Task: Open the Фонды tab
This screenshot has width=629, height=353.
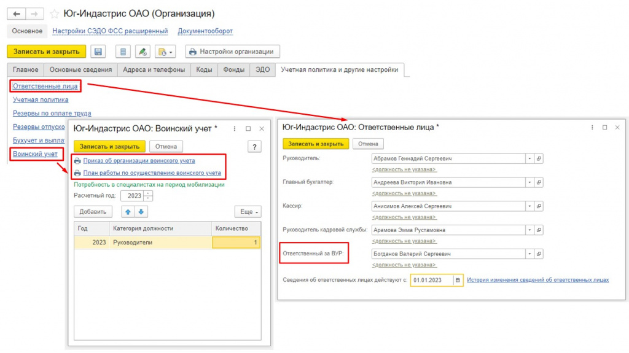Action: [233, 69]
